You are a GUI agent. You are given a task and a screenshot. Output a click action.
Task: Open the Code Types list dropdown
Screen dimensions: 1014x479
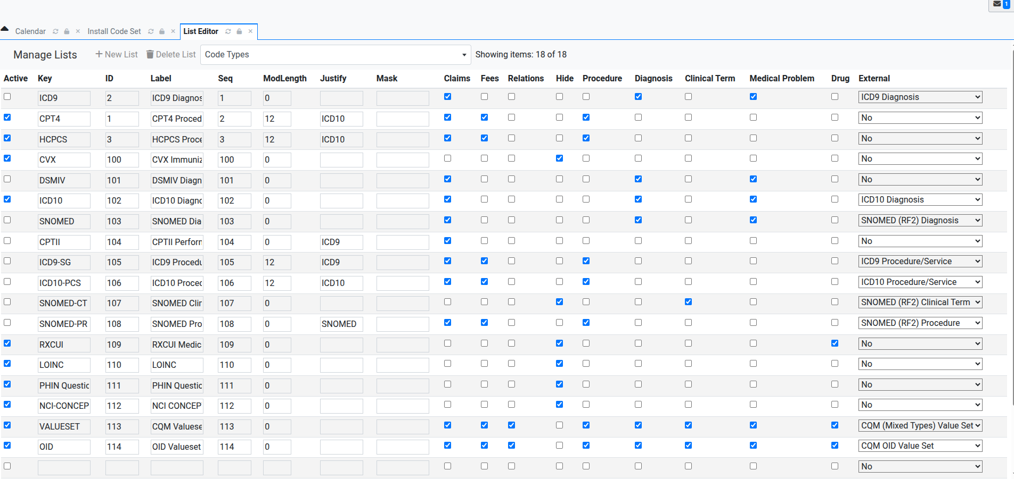pos(336,55)
